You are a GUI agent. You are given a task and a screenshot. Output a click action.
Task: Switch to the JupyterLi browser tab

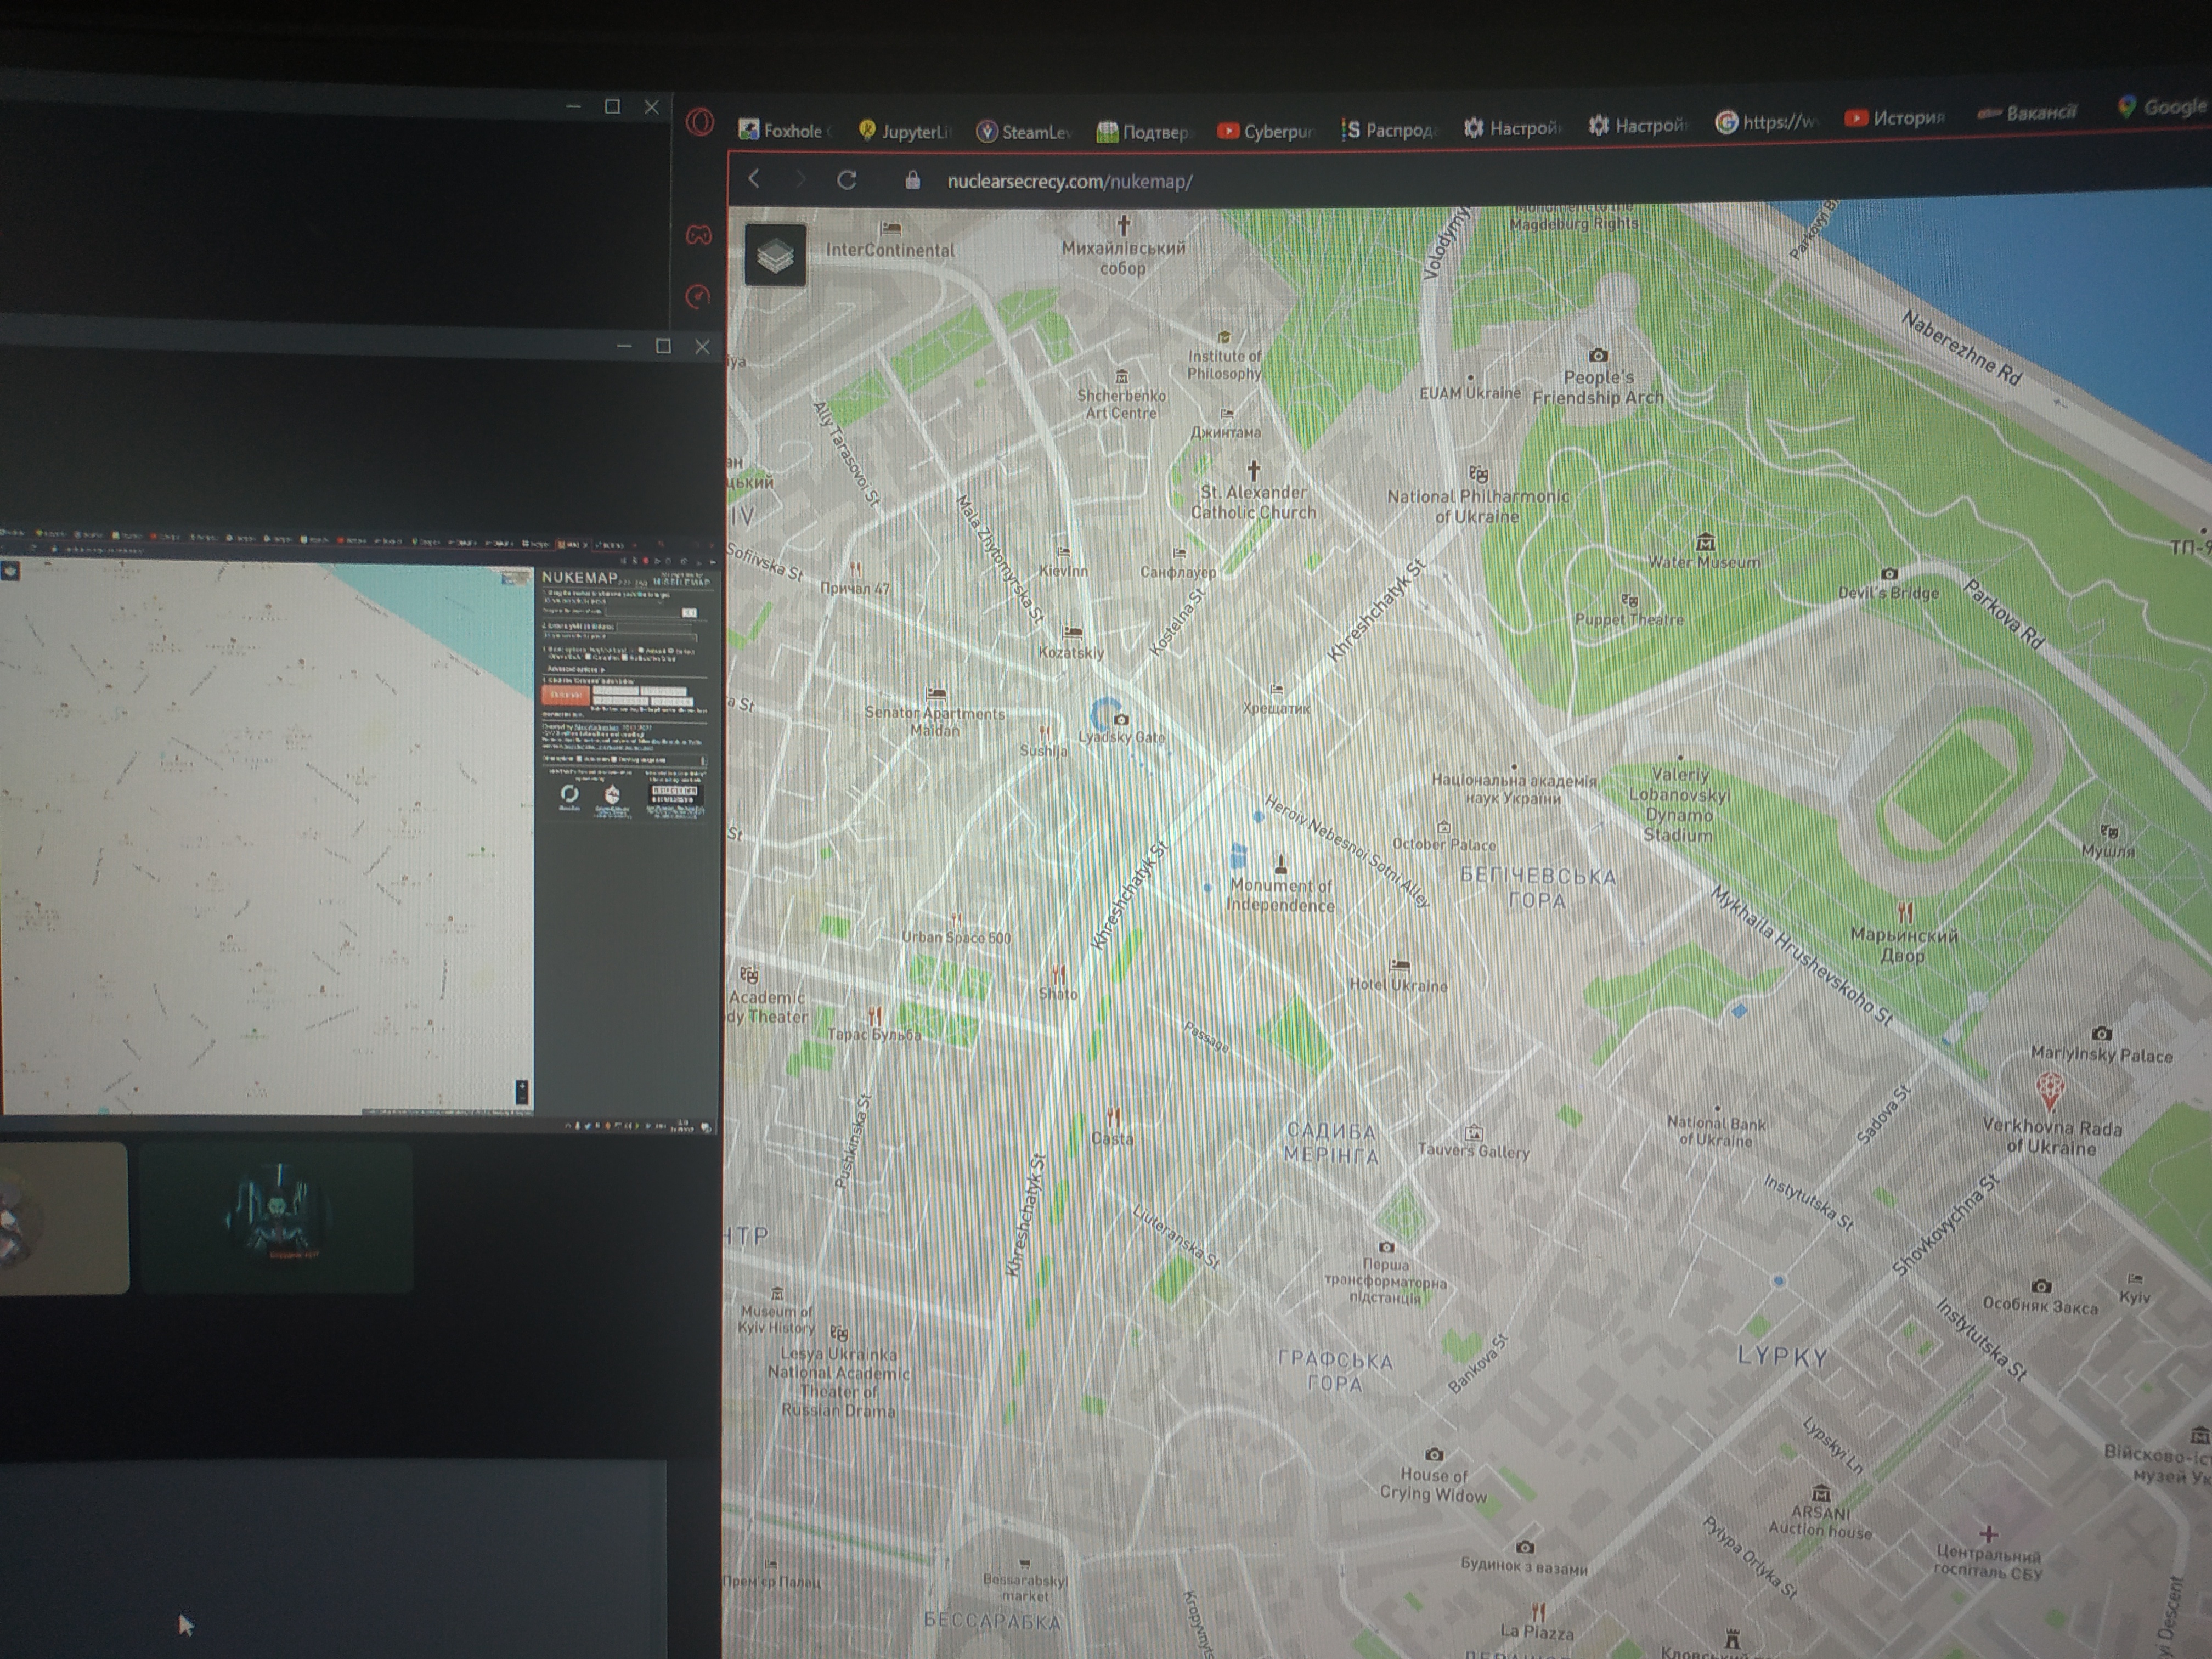[x=905, y=131]
